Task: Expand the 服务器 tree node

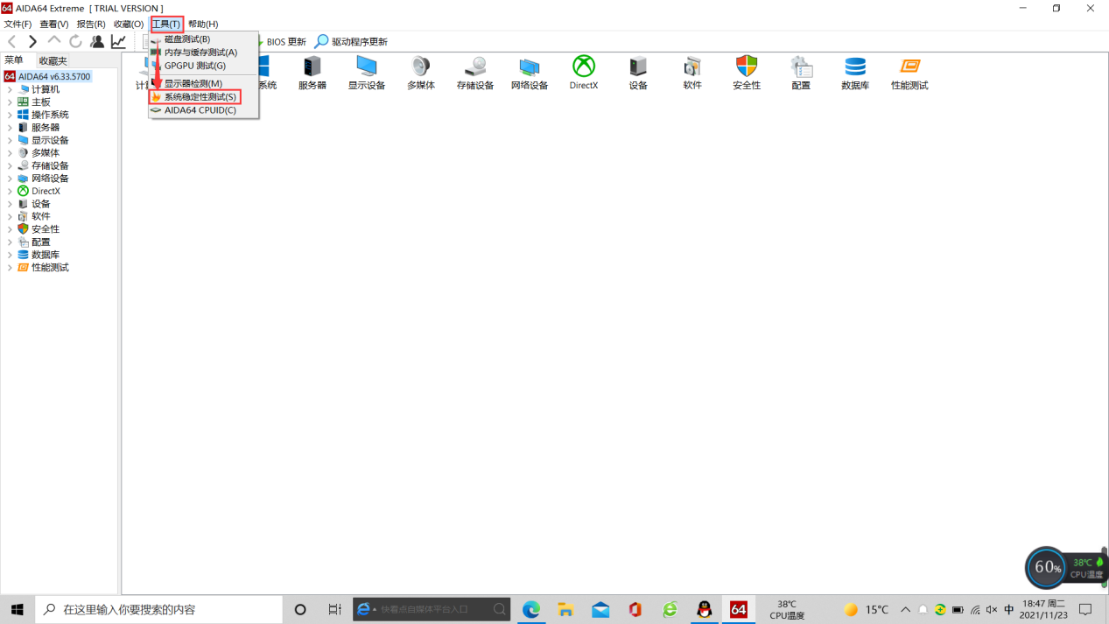Action: click(x=10, y=128)
